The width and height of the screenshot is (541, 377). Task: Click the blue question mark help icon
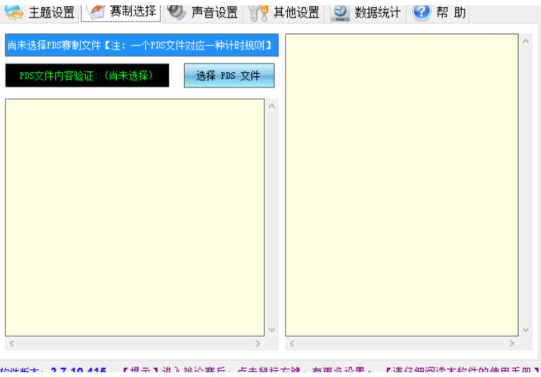click(x=421, y=12)
